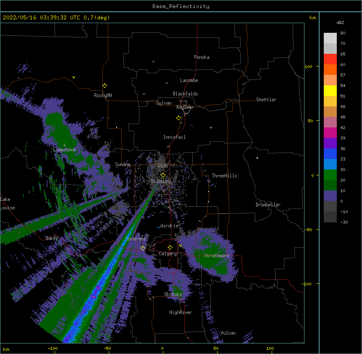Click the km unit label in top right
This screenshot has height=354, width=362.
click(312, 18)
